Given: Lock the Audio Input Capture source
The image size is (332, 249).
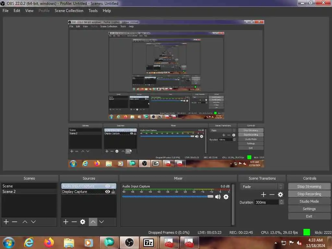Looking at the screenshot, I should 113,186.
